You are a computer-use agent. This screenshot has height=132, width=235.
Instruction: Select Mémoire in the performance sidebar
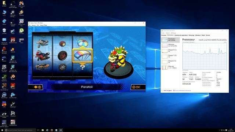point(170,45)
